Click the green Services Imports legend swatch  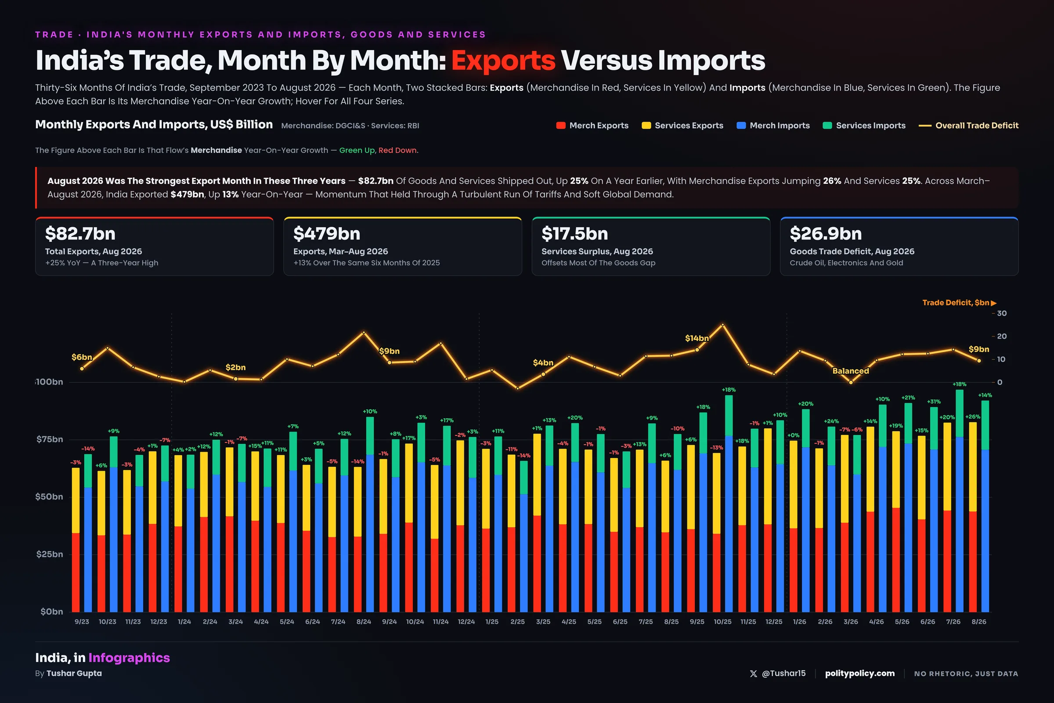point(827,126)
